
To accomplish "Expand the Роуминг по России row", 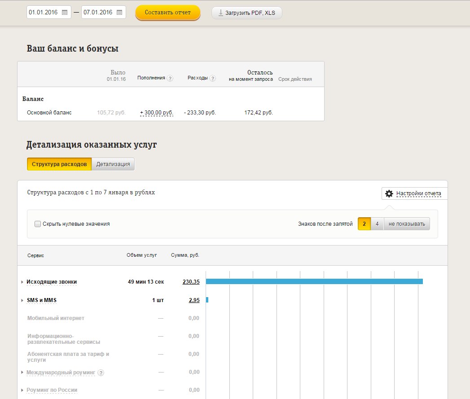I will coord(22,390).
